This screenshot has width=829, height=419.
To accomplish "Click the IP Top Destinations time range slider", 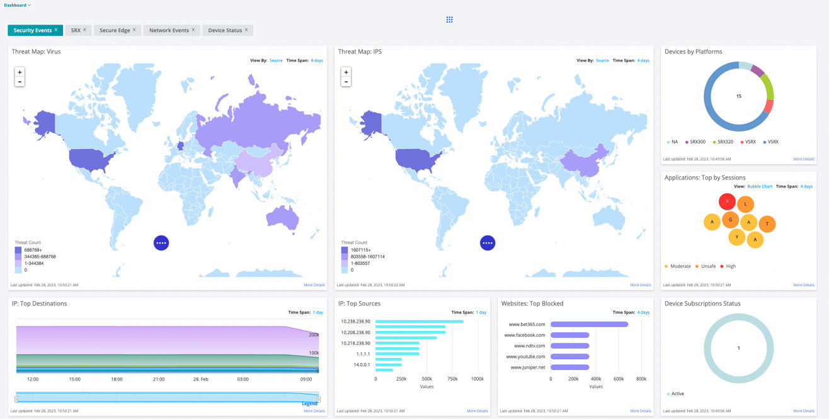I will coord(168,398).
